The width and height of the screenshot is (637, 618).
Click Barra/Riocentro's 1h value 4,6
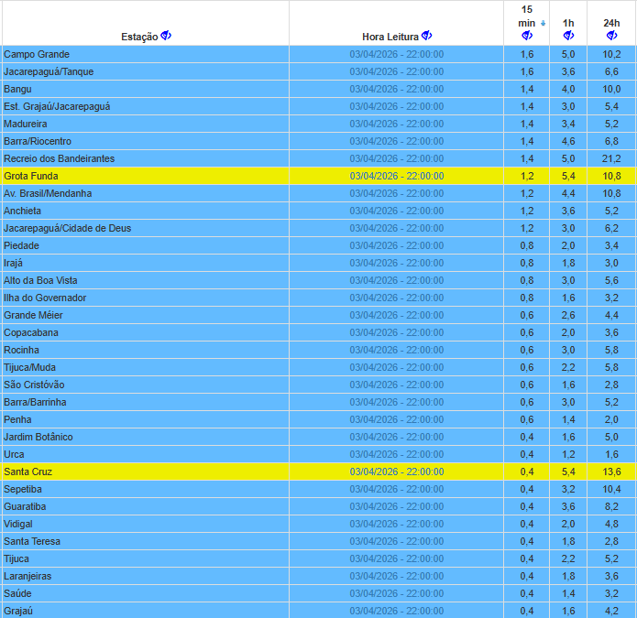tap(568, 141)
